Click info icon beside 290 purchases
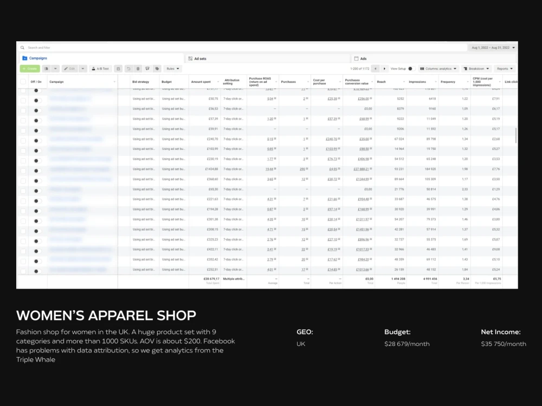 point(307,169)
